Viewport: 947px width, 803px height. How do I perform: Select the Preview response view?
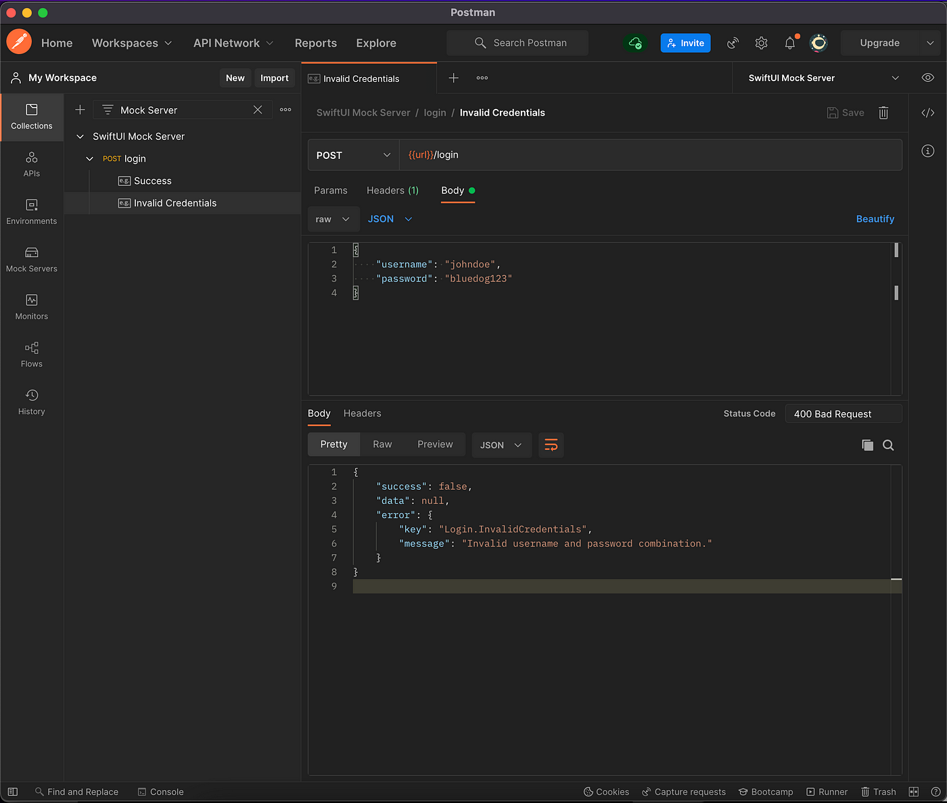click(435, 444)
